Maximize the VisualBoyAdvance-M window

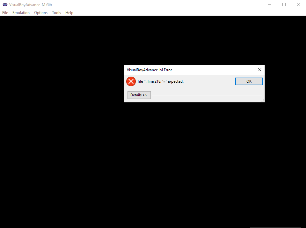284,4
